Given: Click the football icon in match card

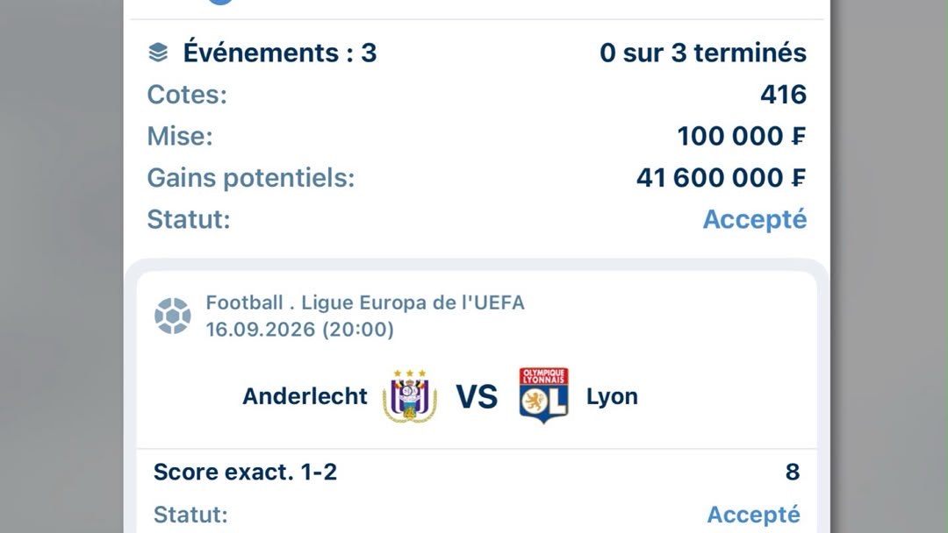Looking at the screenshot, I should click(172, 316).
